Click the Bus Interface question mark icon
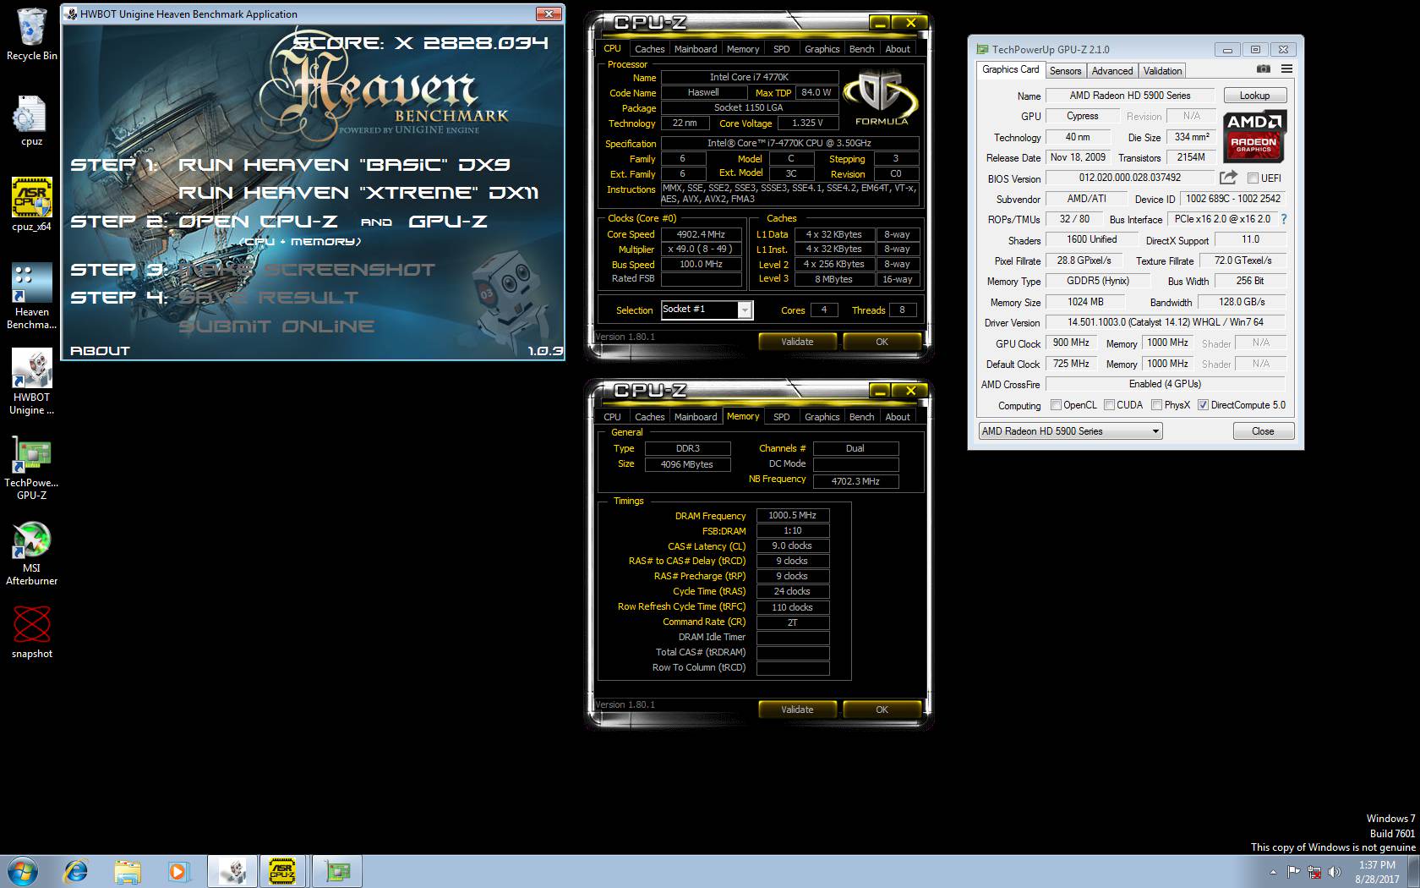The image size is (1420, 888). [x=1284, y=219]
